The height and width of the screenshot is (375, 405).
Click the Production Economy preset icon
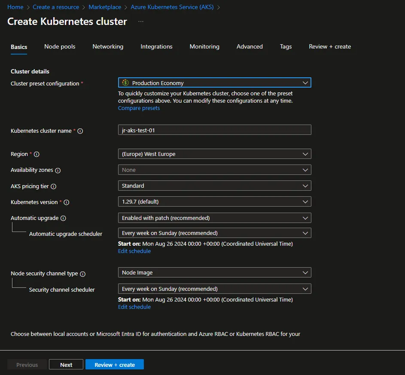125,82
